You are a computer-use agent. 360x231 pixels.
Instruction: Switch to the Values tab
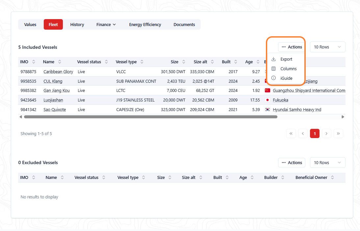pyautogui.click(x=30, y=25)
